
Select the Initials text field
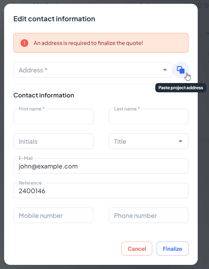(53, 141)
